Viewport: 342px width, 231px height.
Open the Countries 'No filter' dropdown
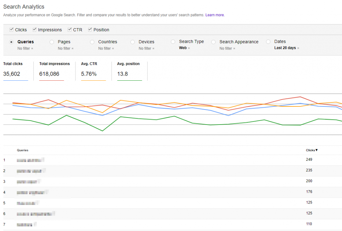pos(106,48)
